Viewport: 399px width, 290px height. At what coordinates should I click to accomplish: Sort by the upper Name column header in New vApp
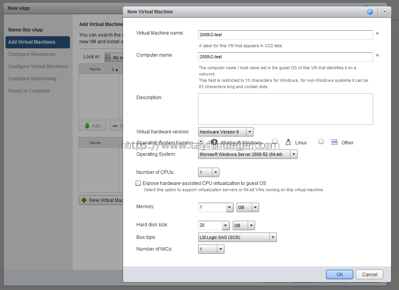pyautogui.click(x=95, y=69)
